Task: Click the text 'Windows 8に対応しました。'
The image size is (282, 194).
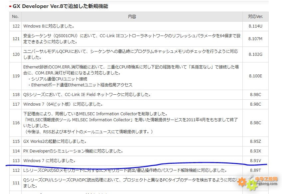Action: coord(49,26)
